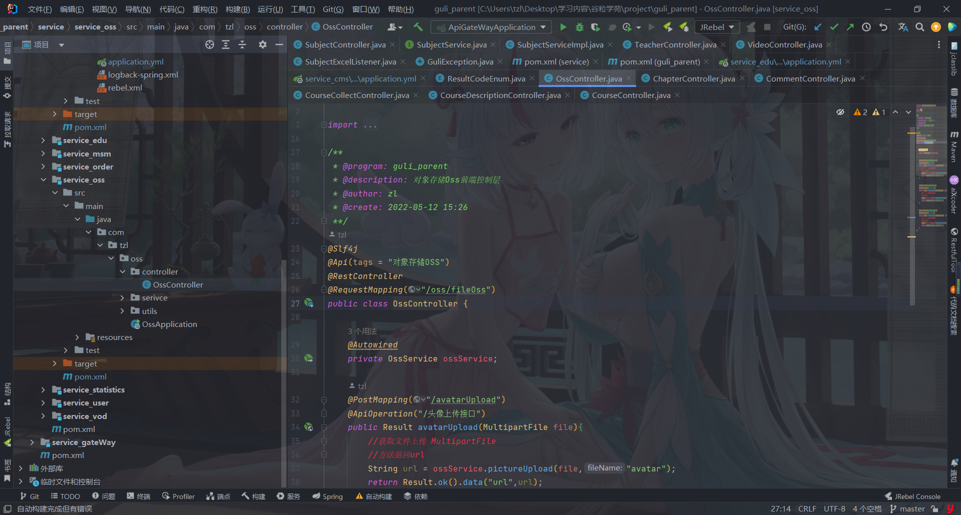Open the 重构(R) menu
This screenshot has height=515, width=961.
(x=205, y=9)
